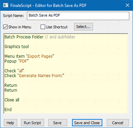Open the Select... shortcut button
Image resolution: width=133 pixels, height=128 pixels.
tap(83, 27)
